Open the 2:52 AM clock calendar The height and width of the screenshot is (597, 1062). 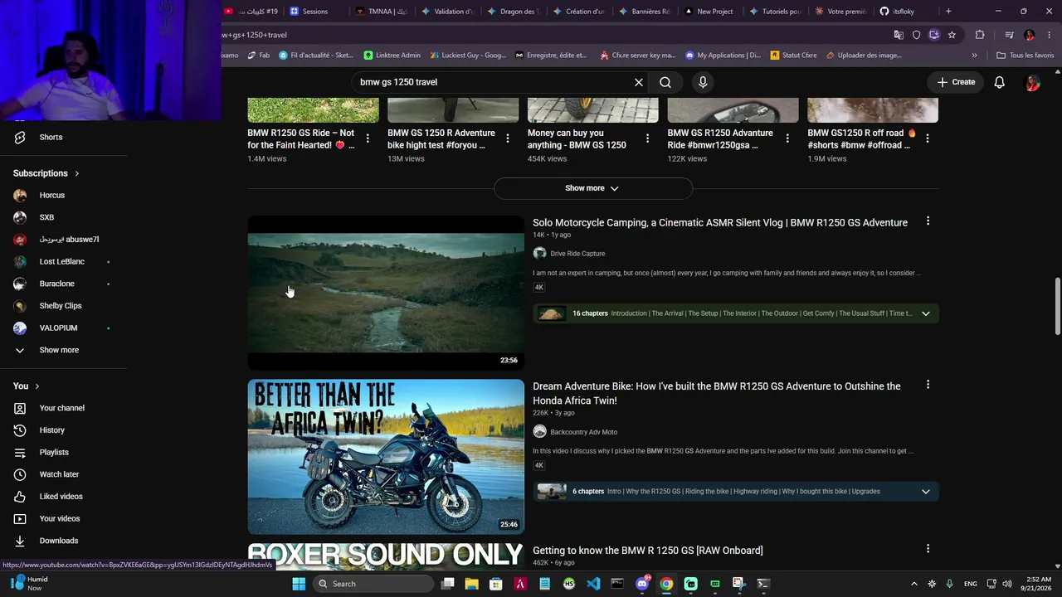coord(1040,584)
